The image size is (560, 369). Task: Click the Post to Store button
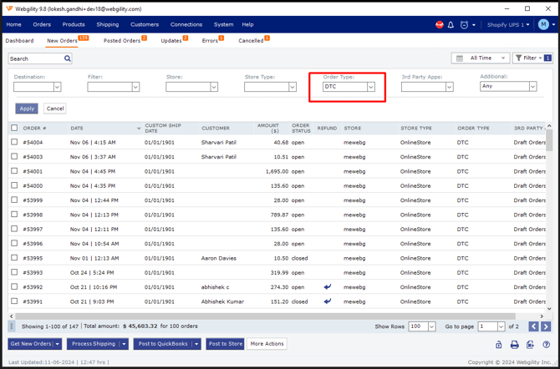pyautogui.click(x=225, y=344)
